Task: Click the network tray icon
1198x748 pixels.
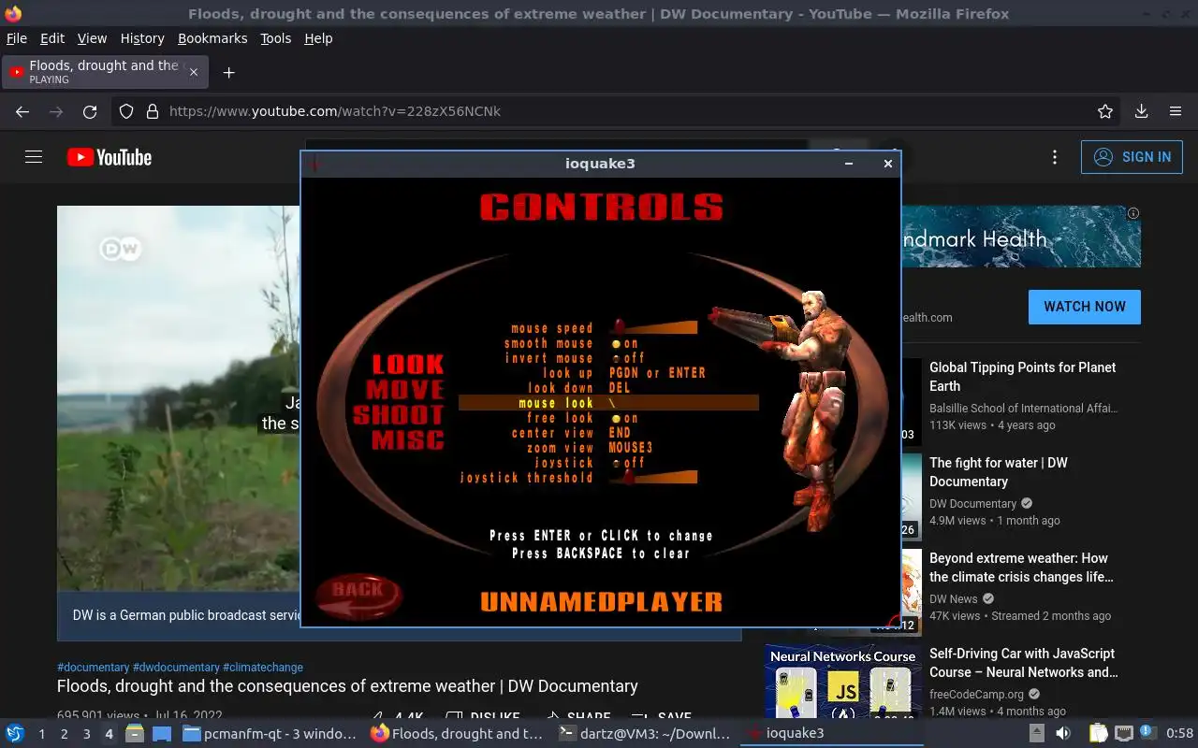Action: [1124, 733]
